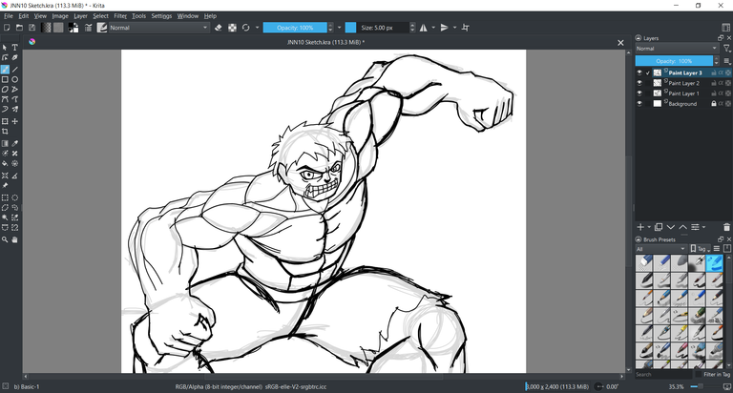Reload the original brush preset
The width and height of the screenshot is (733, 393).
click(246, 28)
